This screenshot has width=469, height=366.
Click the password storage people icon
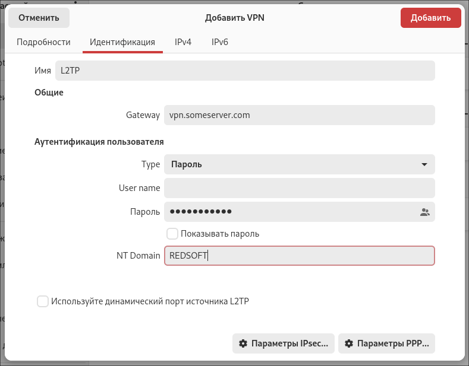tap(425, 212)
